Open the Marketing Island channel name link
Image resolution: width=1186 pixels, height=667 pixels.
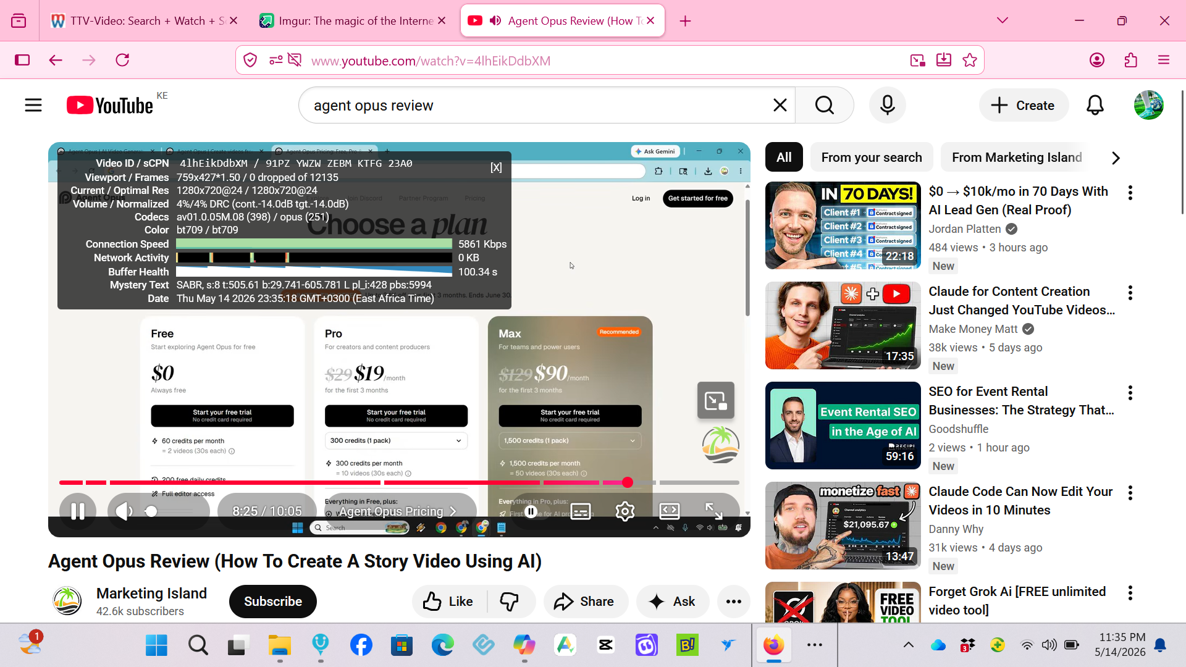[151, 594]
